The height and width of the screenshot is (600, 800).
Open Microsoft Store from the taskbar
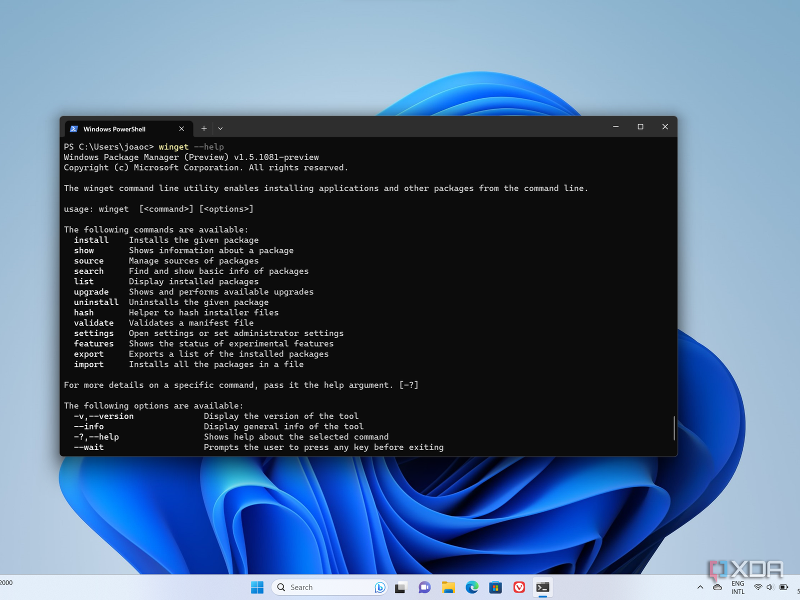pyautogui.click(x=495, y=587)
